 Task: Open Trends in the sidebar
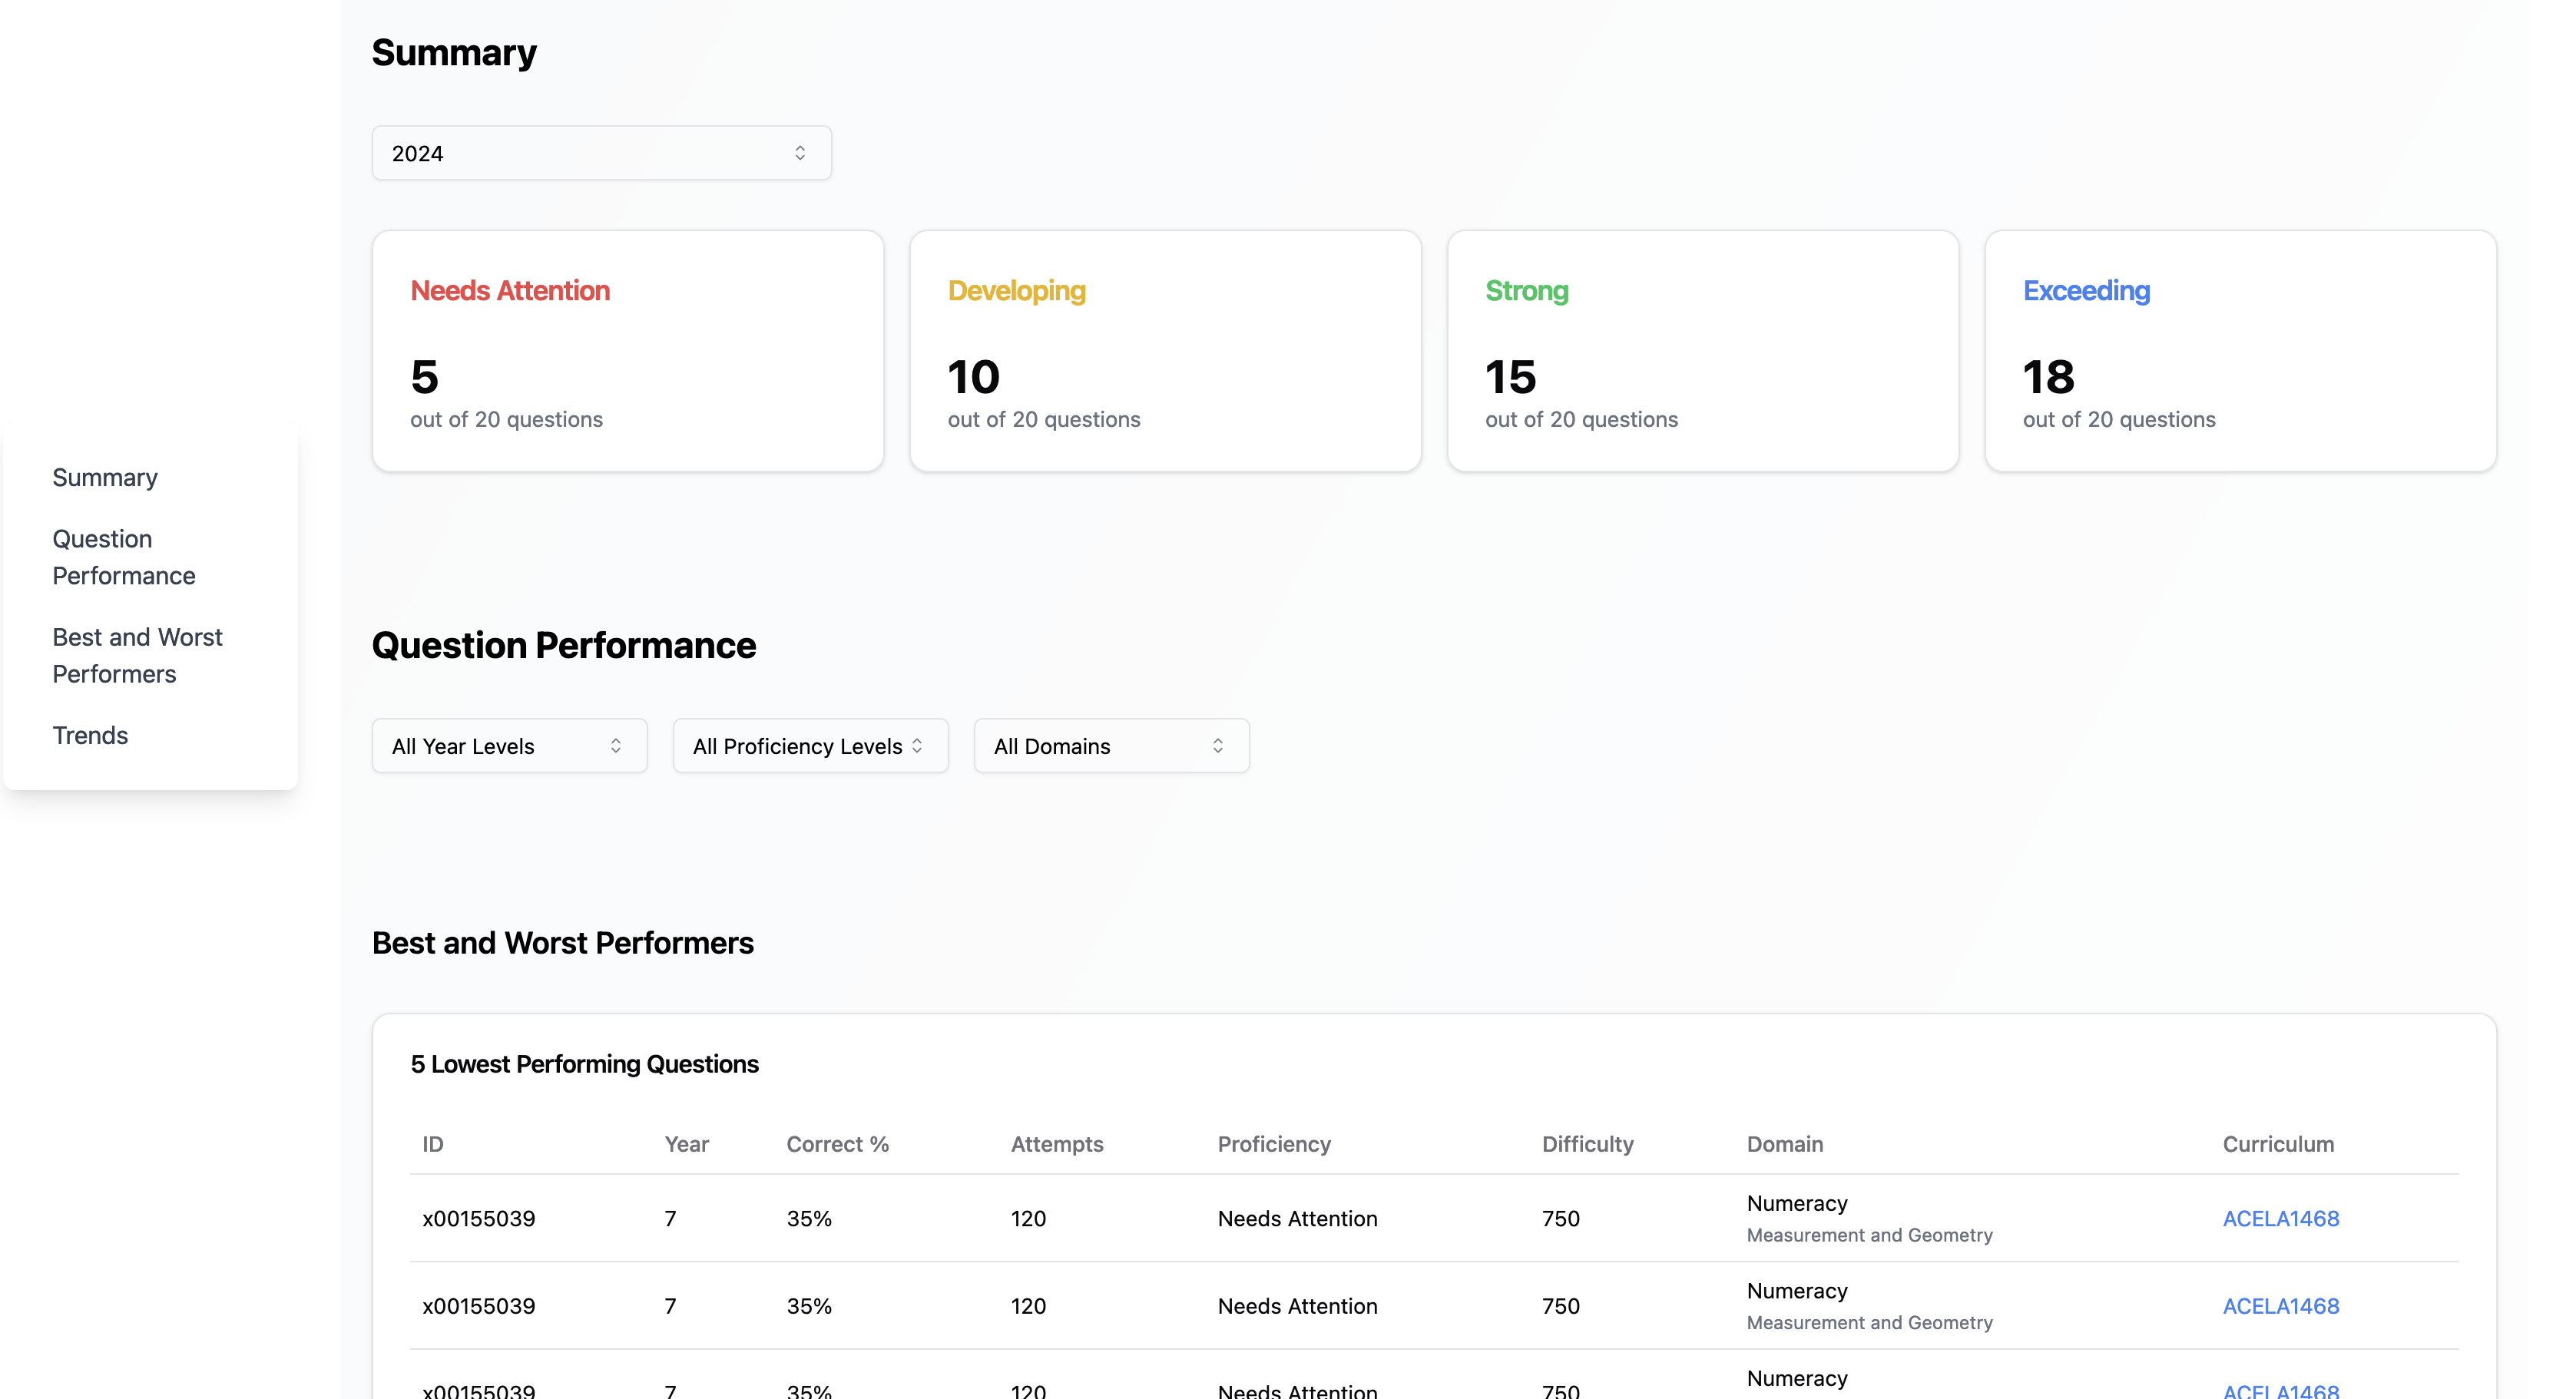(90, 736)
